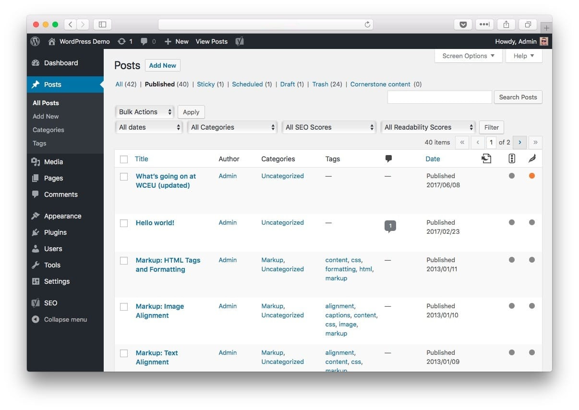The width and height of the screenshot is (579, 410).
Task: Open the Howdy, Admin account menu
Action: pos(521,41)
